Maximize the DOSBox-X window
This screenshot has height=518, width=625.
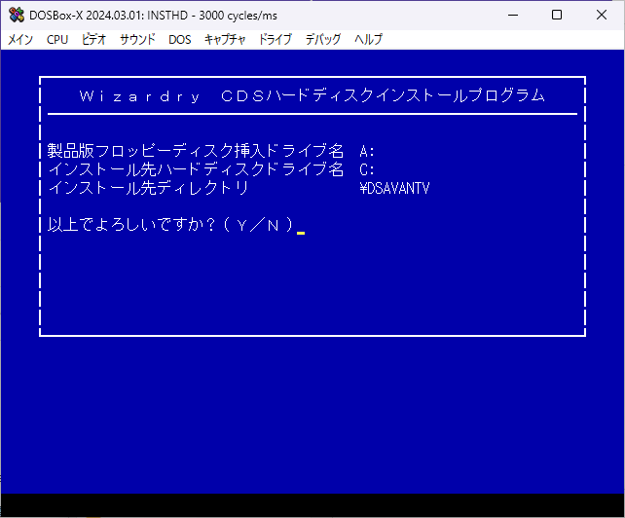click(557, 16)
